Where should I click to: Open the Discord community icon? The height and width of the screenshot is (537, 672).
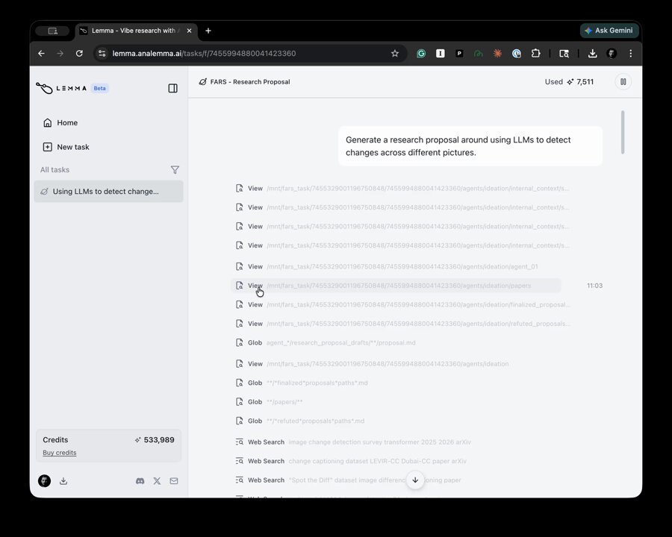click(x=140, y=481)
